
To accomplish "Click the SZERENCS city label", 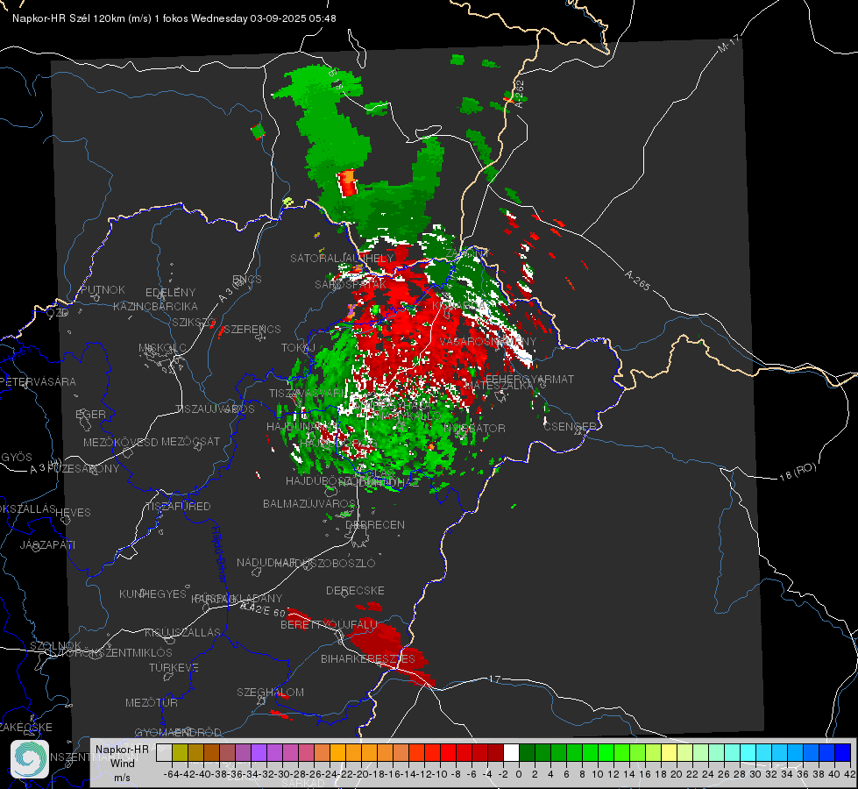I will [252, 329].
